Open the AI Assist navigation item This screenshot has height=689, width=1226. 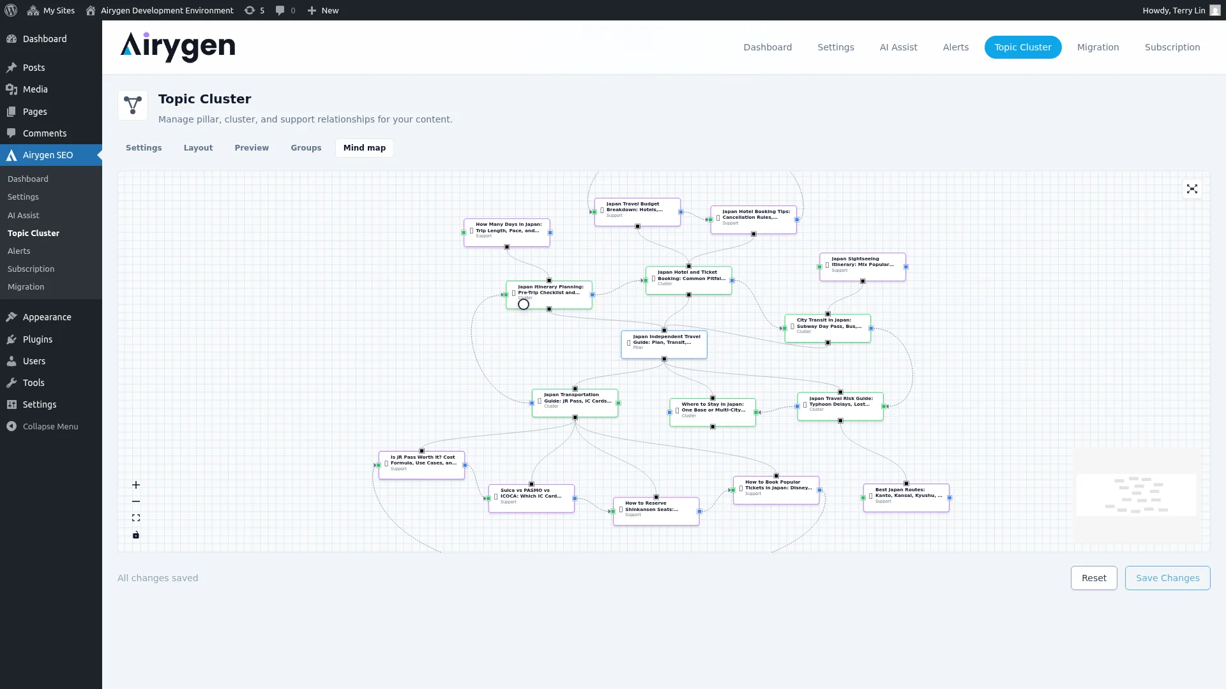point(898,47)
